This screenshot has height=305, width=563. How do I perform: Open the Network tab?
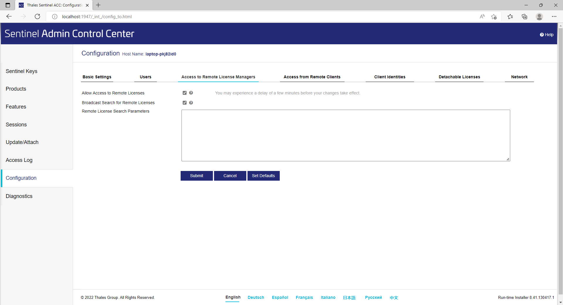pos(519,77)
